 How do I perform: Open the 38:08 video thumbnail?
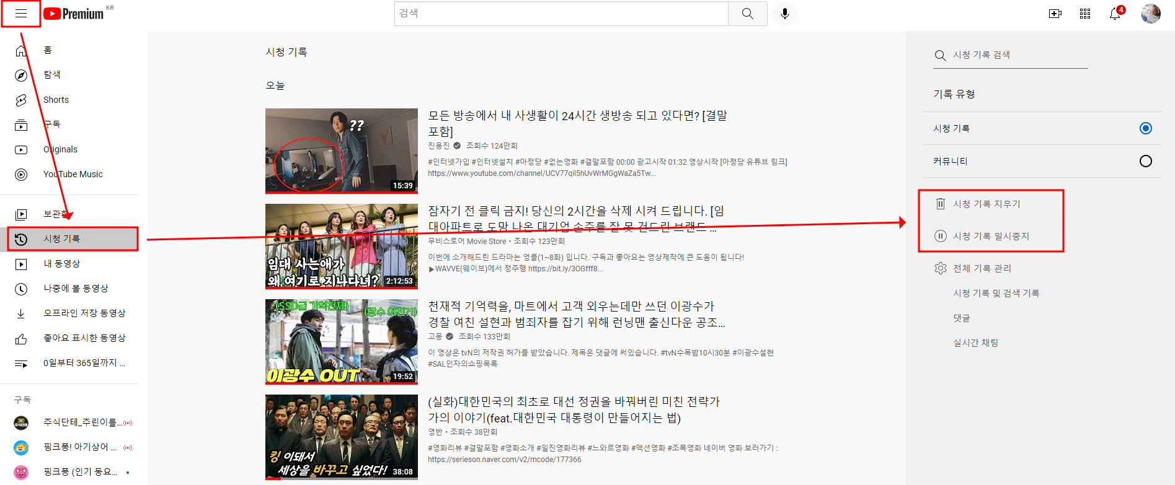(x=342, y=437)
